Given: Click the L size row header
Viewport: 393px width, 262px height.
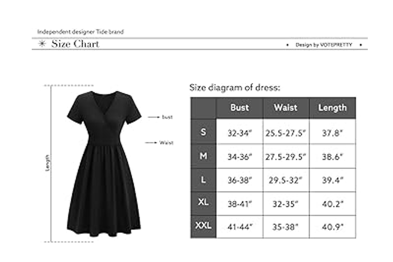Looking at the screenshot, I should pos(203,179).
